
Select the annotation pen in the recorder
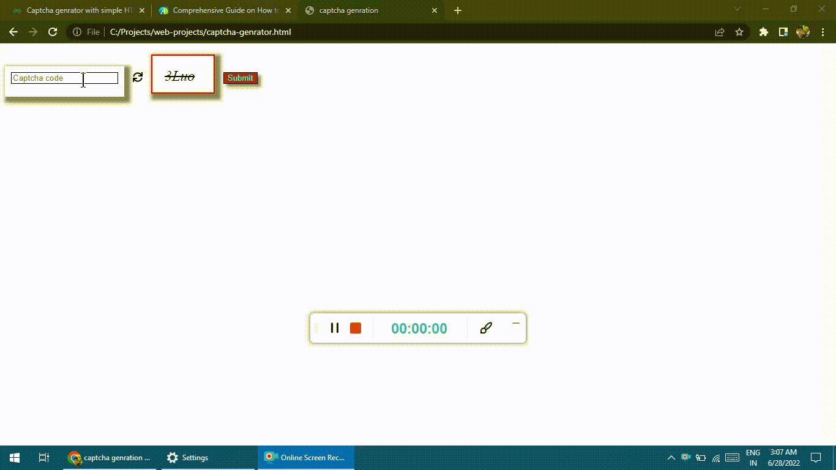tap(485, 328)
